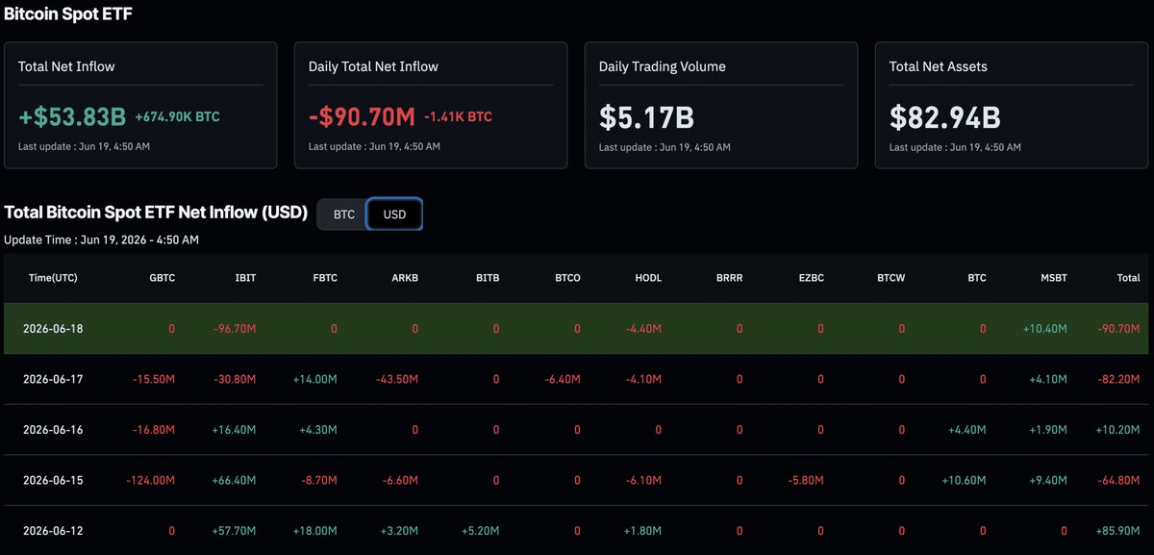Switch net inflow view to BTC

343,214
